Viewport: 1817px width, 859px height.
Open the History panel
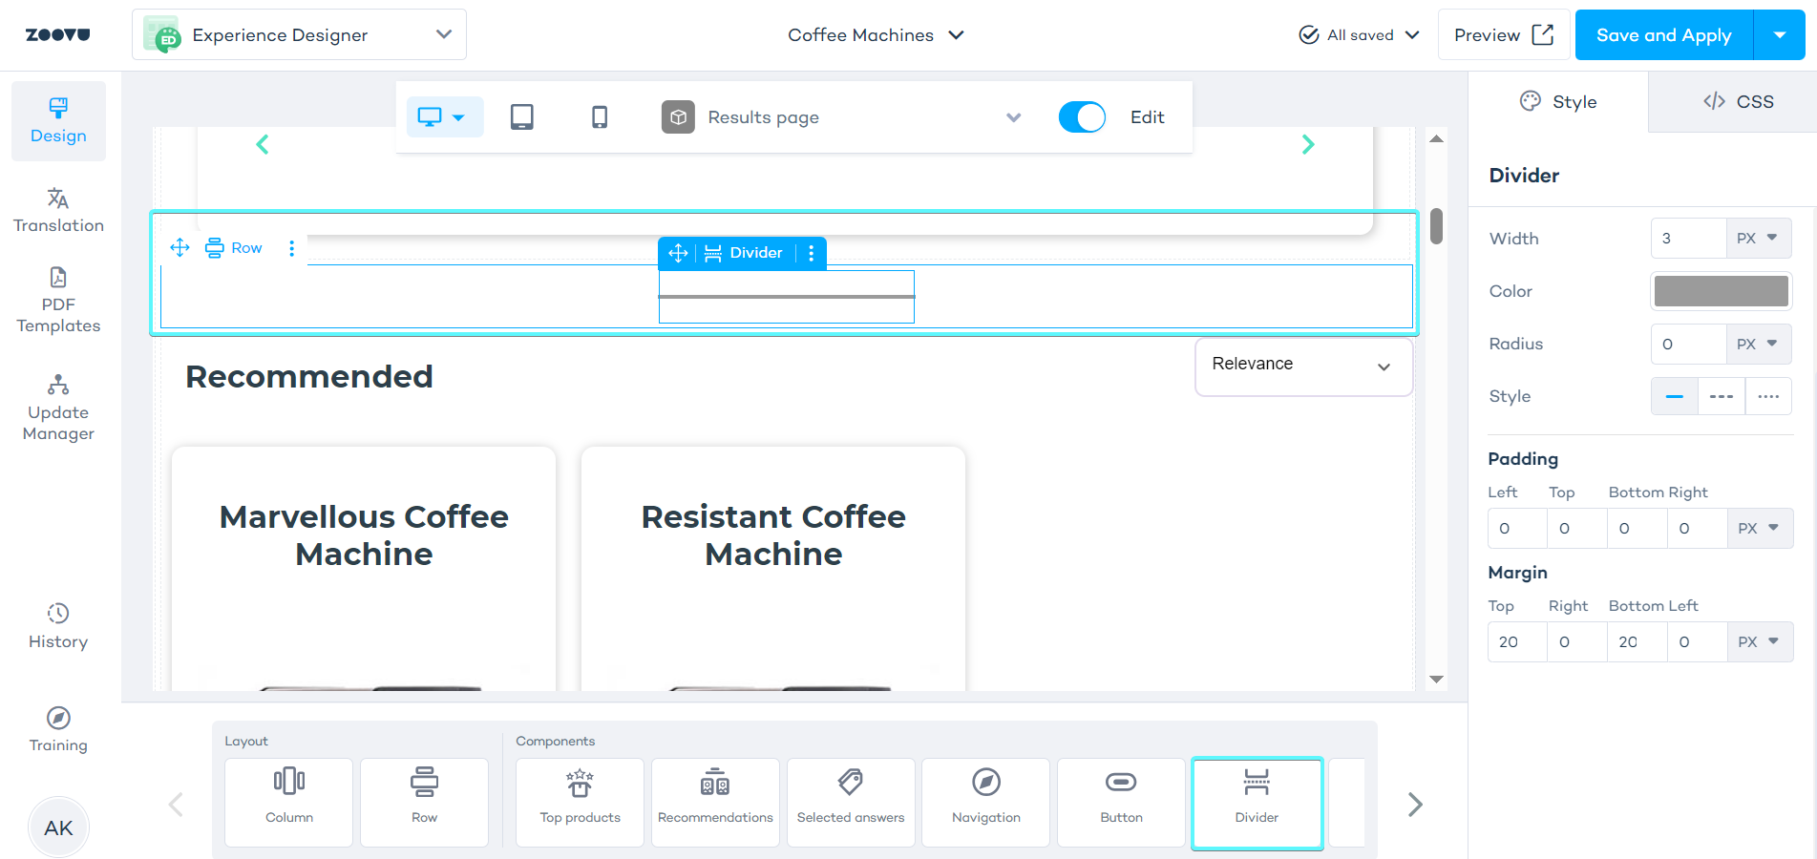tap(58, 626)
